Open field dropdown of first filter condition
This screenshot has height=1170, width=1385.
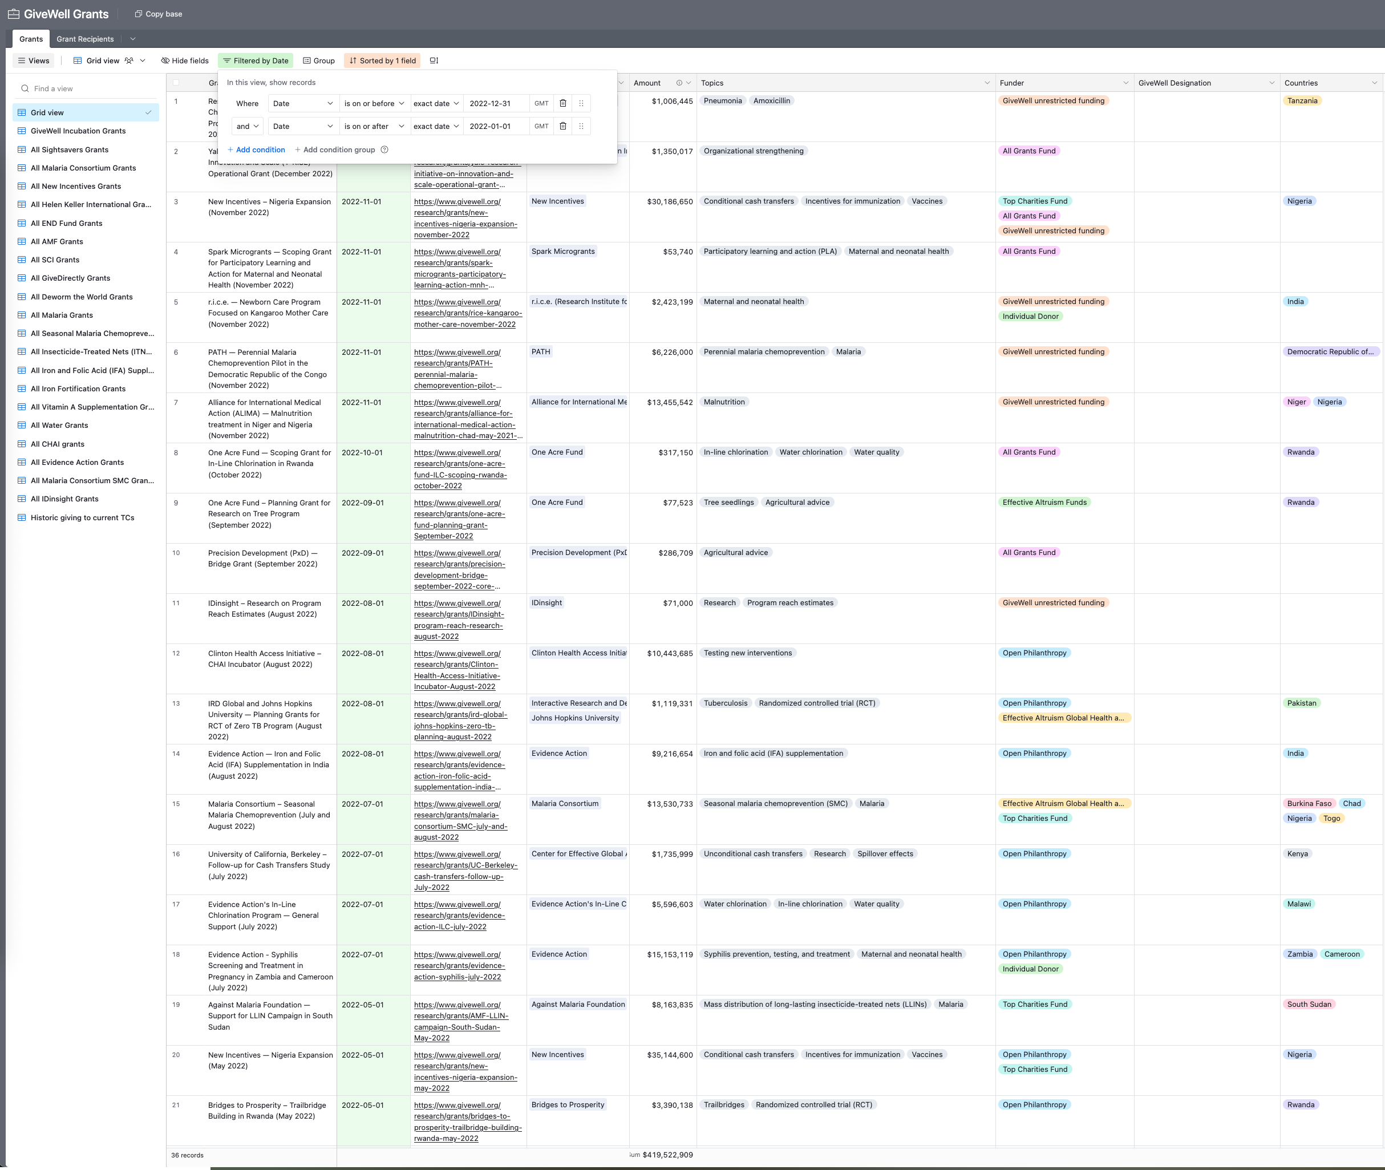pyautogui.click(x=303, y=103)
